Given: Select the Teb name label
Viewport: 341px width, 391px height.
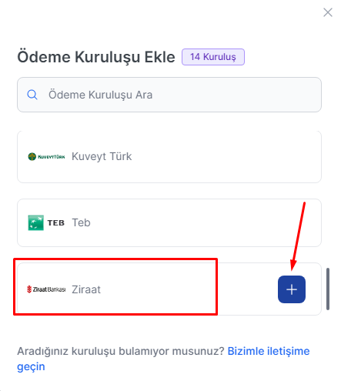Looking at the screenshot, I should 81,222.
